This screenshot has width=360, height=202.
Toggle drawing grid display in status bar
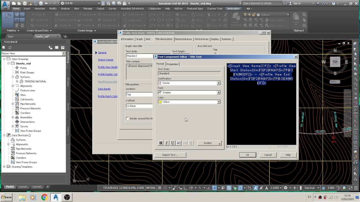coord(159,188)
